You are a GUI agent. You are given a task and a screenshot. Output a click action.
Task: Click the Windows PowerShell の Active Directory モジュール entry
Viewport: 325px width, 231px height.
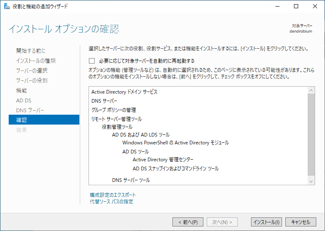[176, 143]
